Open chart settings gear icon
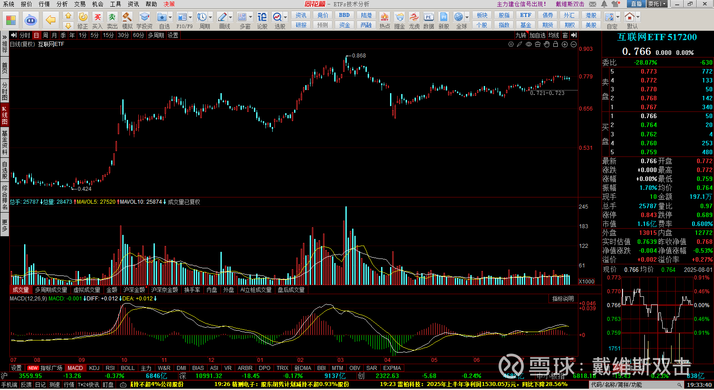Image resolution: width=714 pixels, height=390 pixels. 511,44
